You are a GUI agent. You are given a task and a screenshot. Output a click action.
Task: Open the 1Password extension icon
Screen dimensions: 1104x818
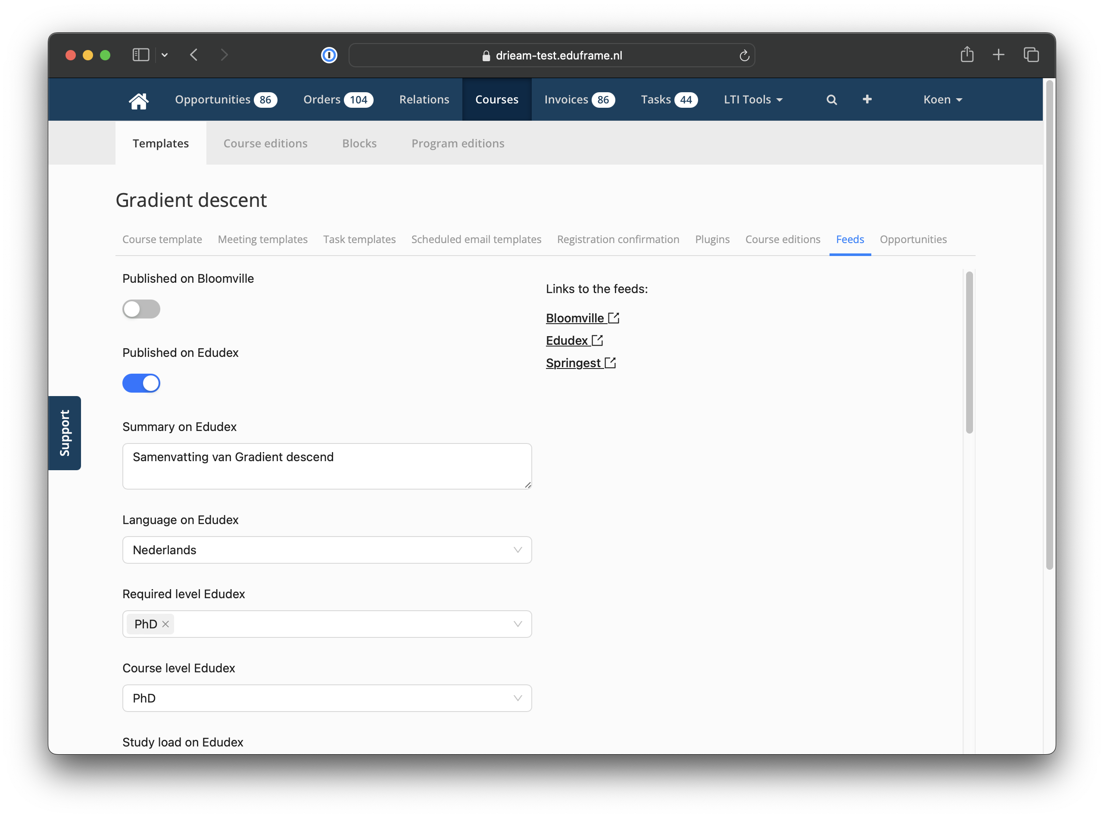[x=329, y=55]
